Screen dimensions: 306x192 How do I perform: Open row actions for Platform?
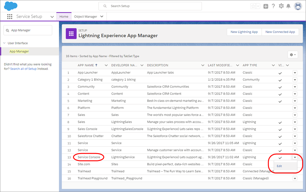pos(295,108)
